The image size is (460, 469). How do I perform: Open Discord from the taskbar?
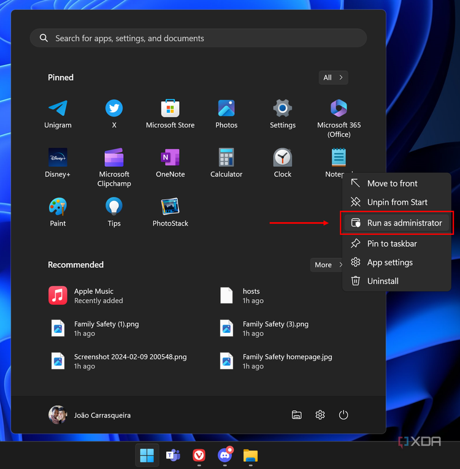pyautogui.click(x=224, y=456)
